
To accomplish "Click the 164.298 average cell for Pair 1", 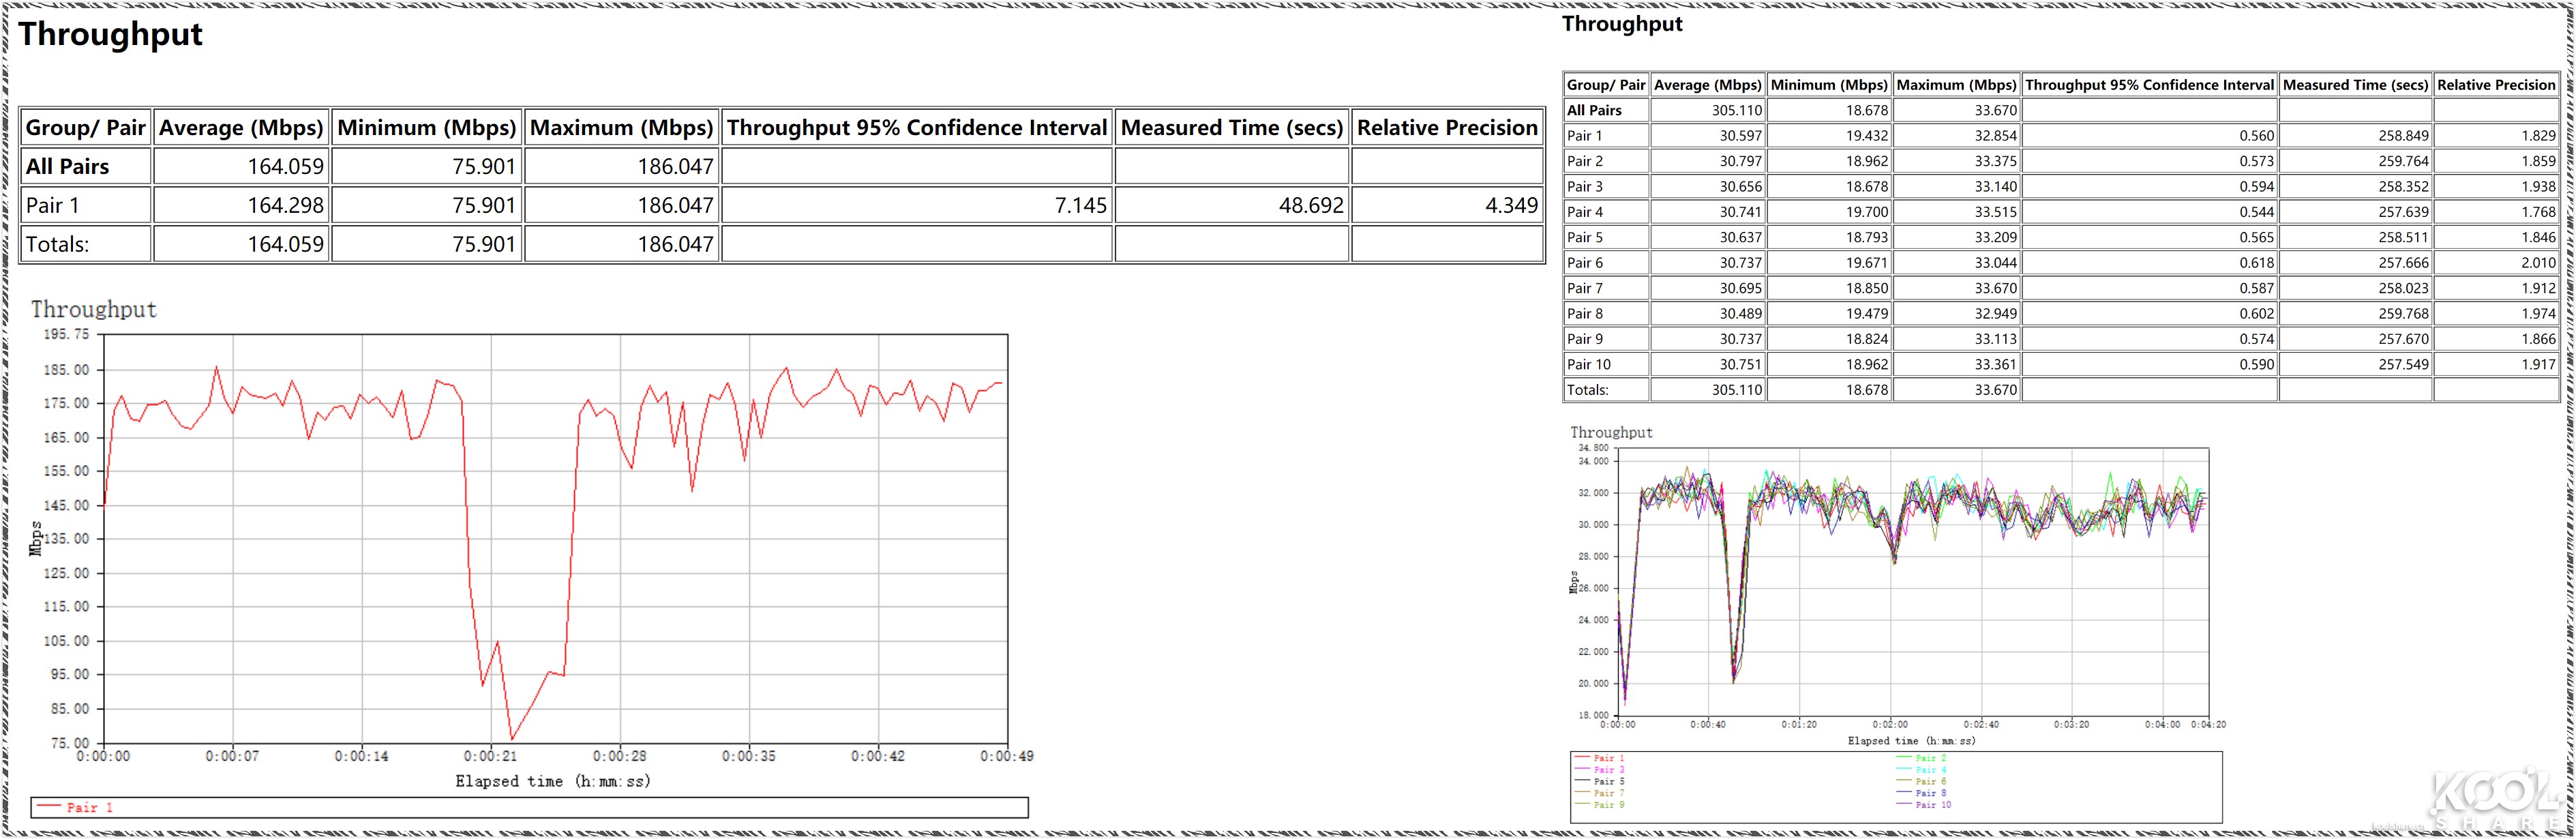I will (x=285, y=205).
